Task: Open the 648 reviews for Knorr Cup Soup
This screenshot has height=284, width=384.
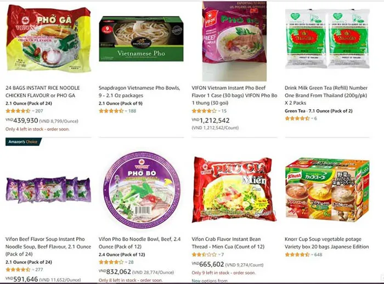Action: click(x=318, y=254)
